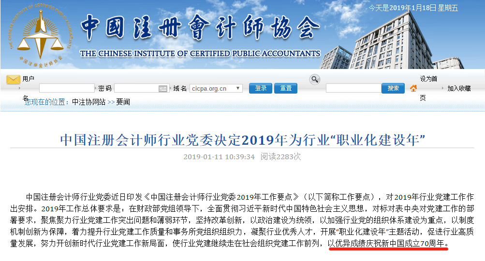
Task: Click the yellow mail envelope icon
Action: coord(13,80)
